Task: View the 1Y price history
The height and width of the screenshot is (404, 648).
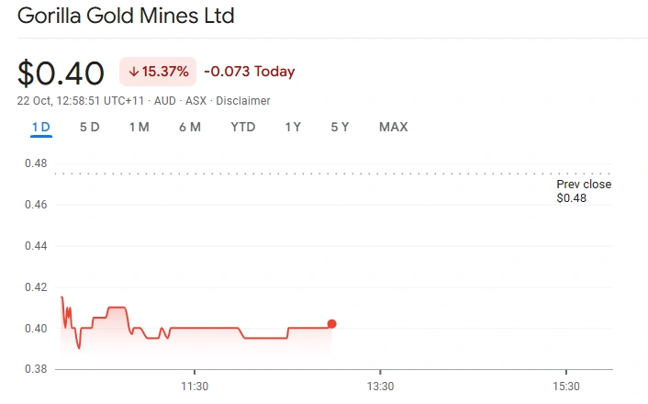Action: pyautogui.click(x=293, y=127)
